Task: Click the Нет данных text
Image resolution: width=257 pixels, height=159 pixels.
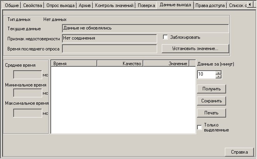Action: tap(55, 19)
